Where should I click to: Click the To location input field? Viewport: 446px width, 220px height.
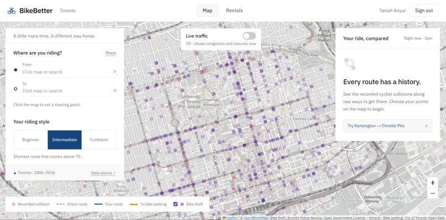click(69, 91)
